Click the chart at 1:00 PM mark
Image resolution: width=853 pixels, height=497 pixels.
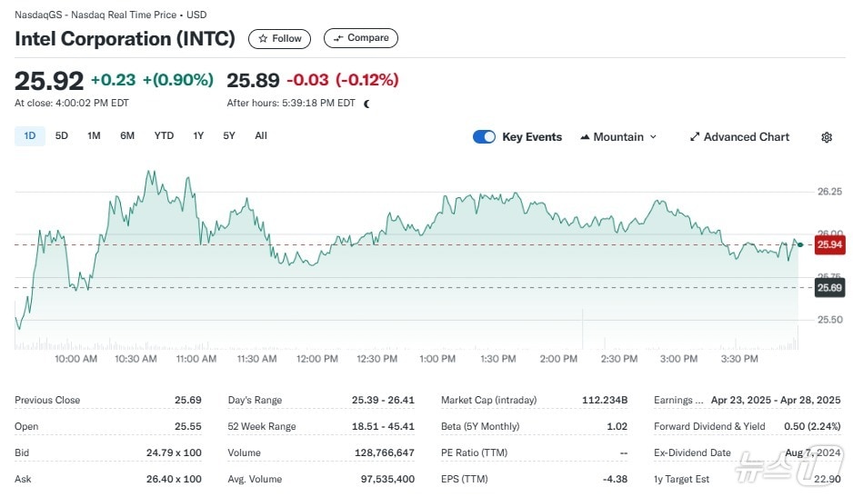coord(437,273)
